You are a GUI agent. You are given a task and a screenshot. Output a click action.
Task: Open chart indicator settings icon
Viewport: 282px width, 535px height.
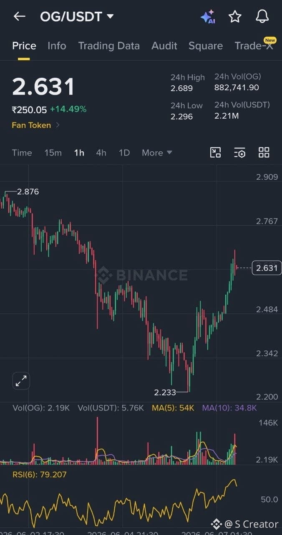(x=240, y=153)
